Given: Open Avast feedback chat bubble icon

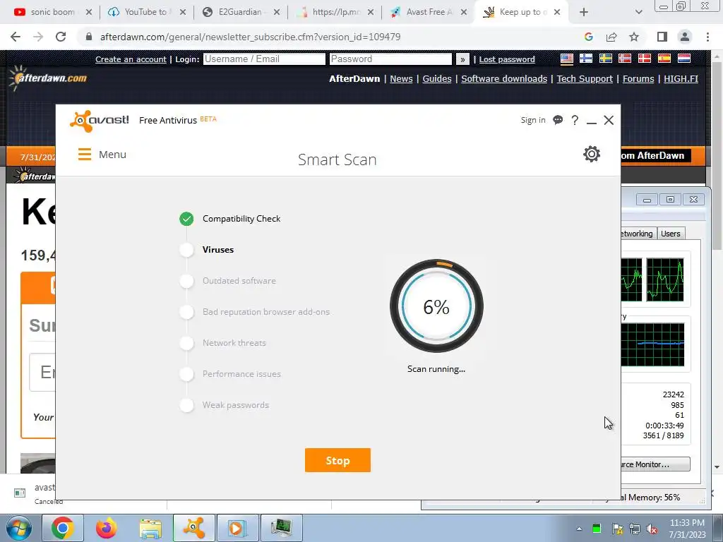Looking at the screenshot, I should click(558, 120).
